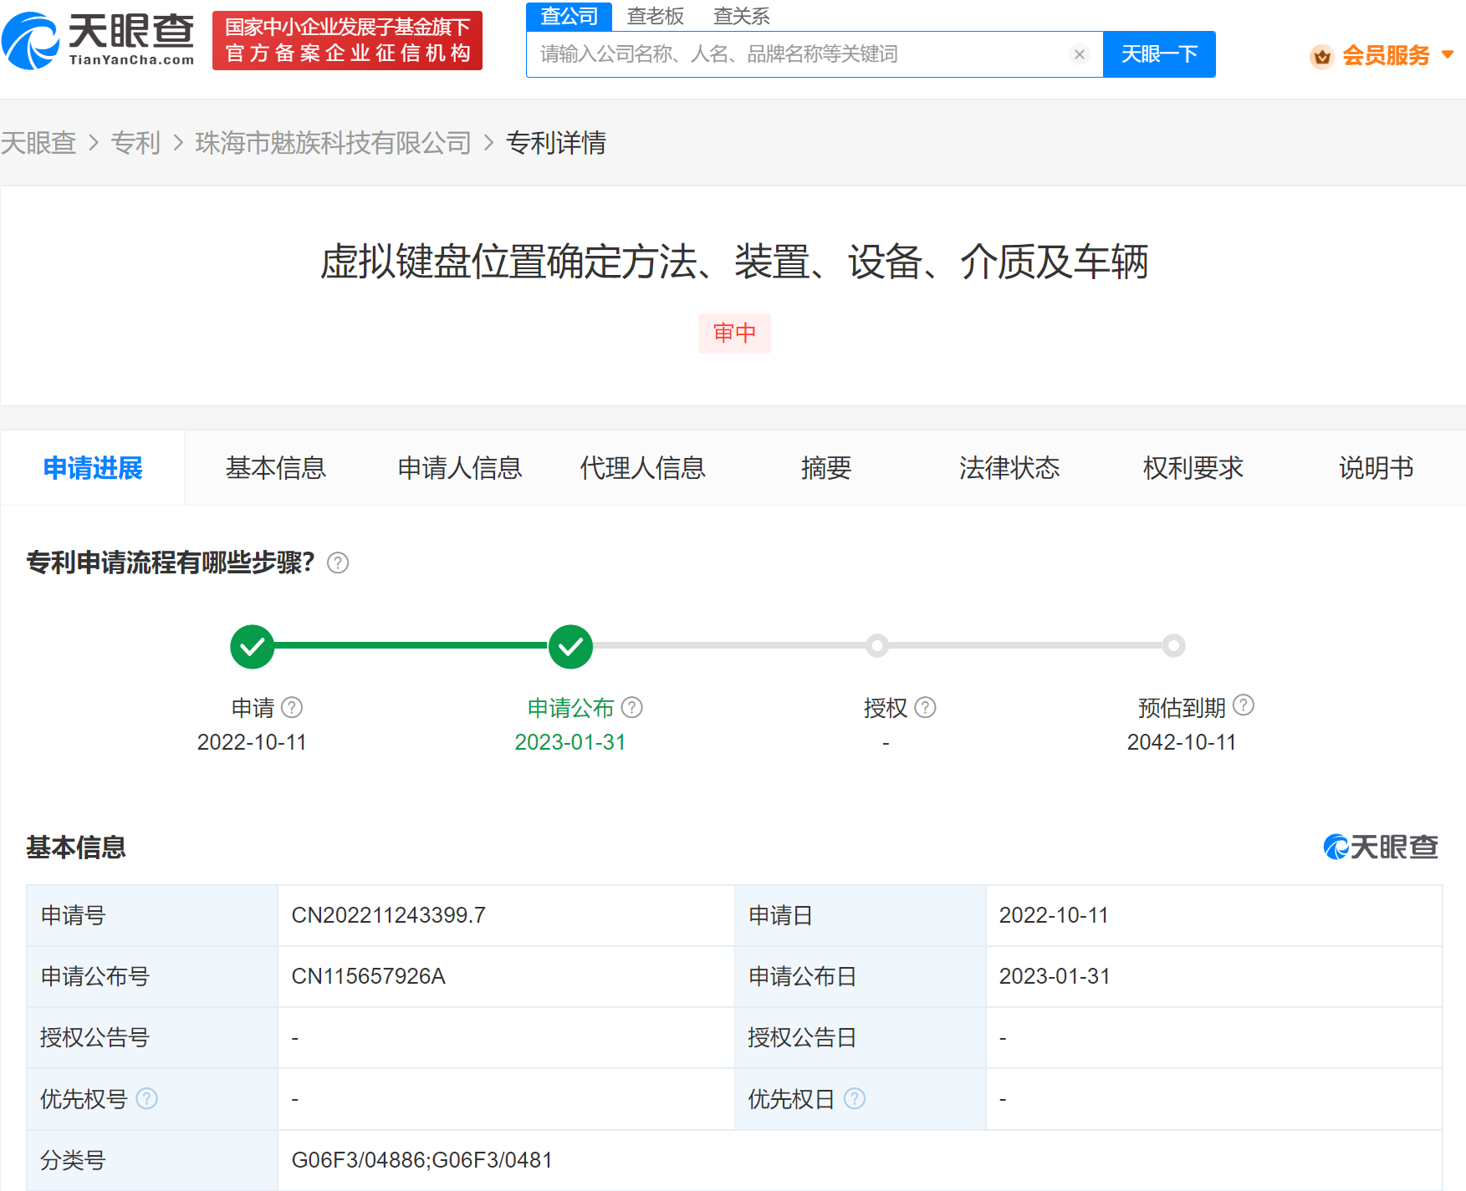Click the help icon next to 优先权号

pyautogui.click(x=148, y=1099)
